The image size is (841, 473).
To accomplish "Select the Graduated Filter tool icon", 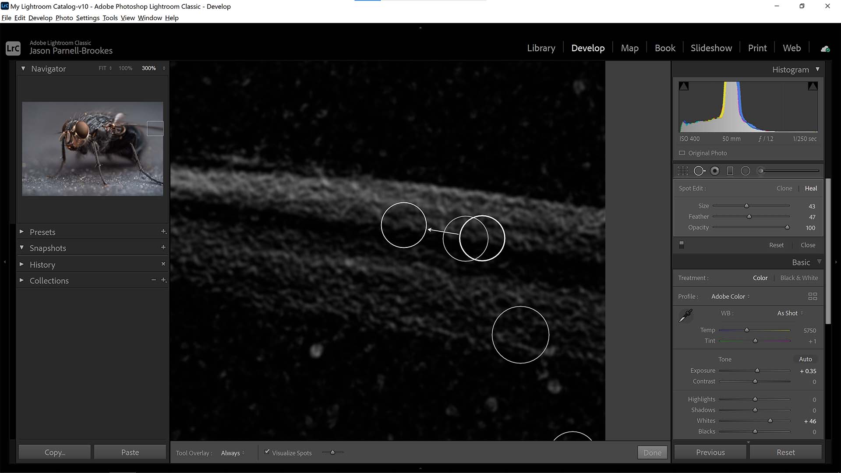I will point(730,171).
